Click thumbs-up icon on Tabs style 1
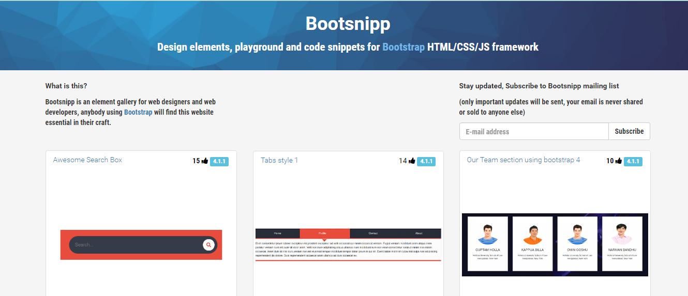Image resolution: width=688 pixels, height=296 pixels. 412,161
